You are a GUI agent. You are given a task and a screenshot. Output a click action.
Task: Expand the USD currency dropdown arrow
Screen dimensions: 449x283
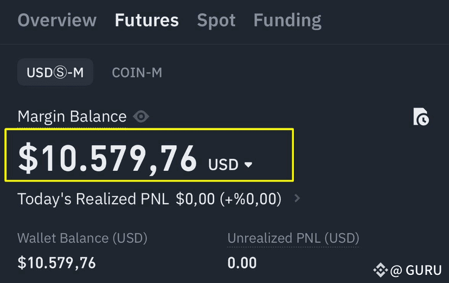248,164
